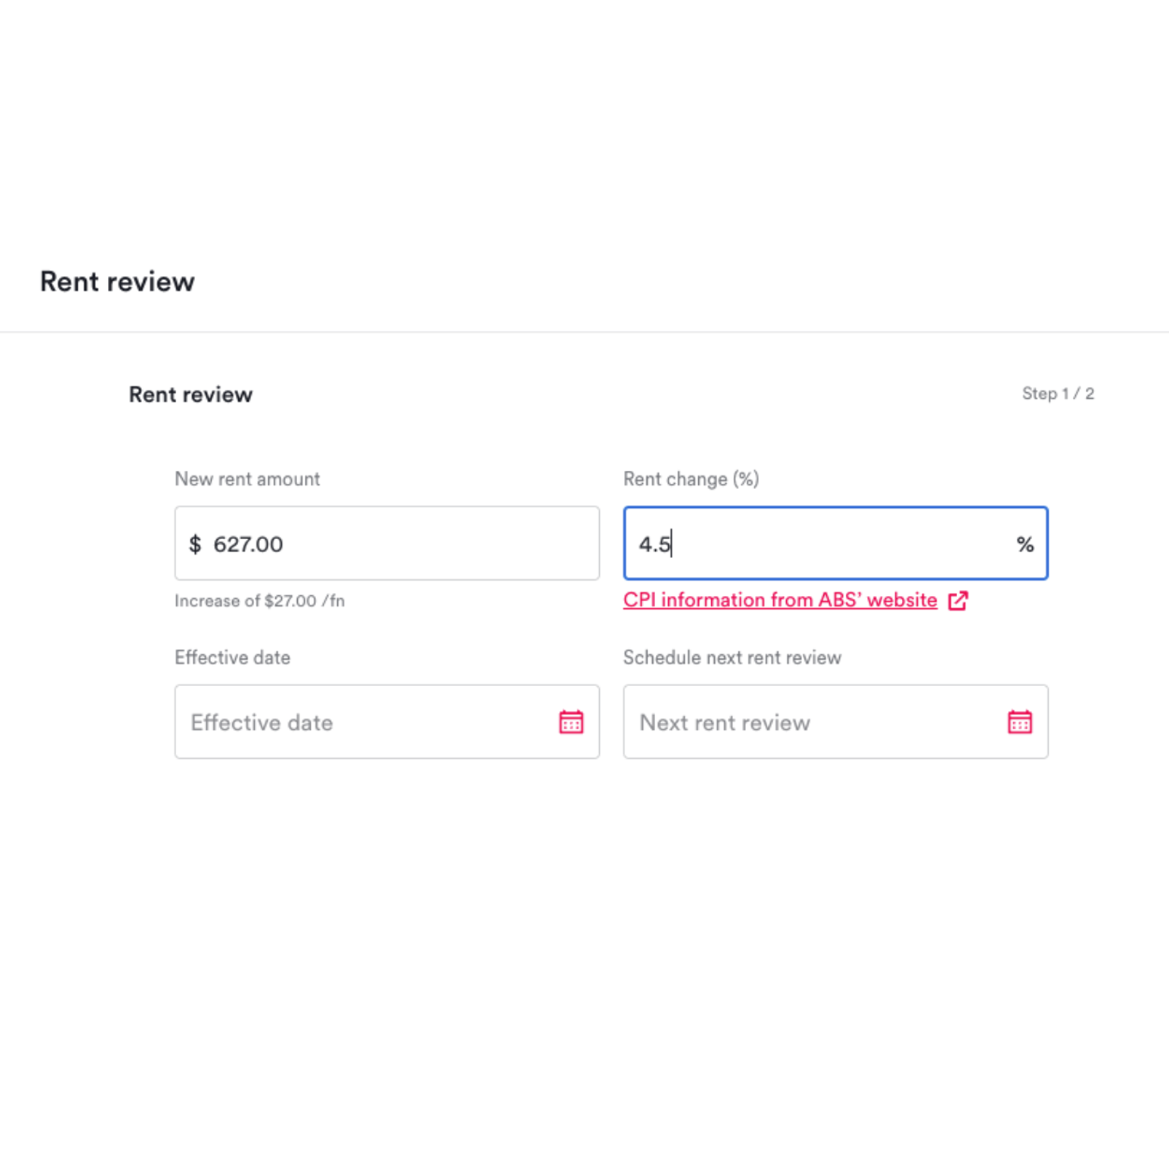
Task: Click the Rent change (%) label
Action: click(691, 479)
